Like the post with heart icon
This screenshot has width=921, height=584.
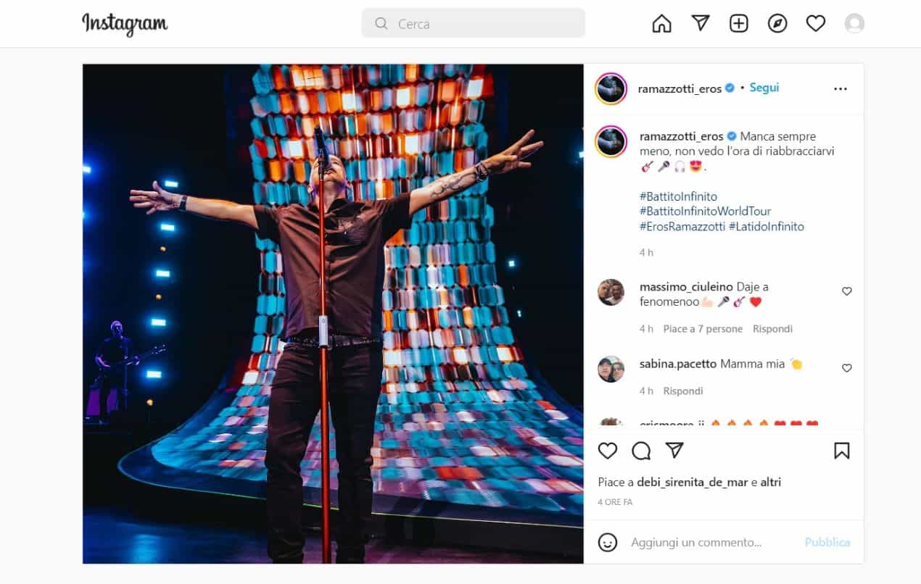(608, 451)
